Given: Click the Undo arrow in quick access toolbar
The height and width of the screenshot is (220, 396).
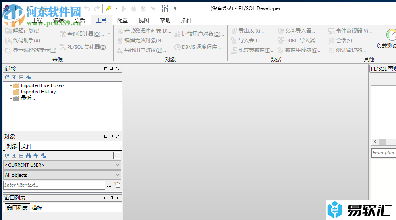Looking at the screenshot, I should click(87, 8).
